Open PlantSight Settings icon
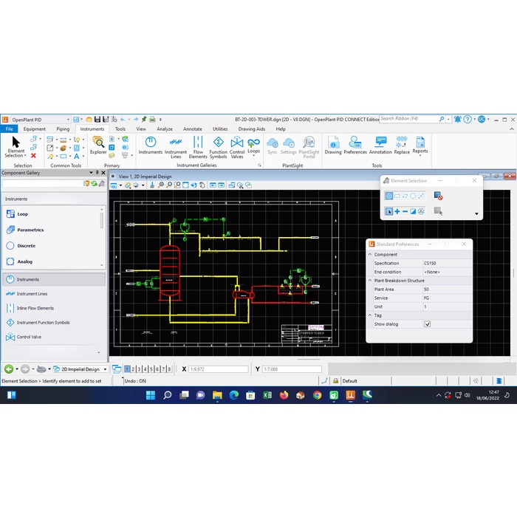This screenshot has width=517, height=517. (x=288, y=145)
